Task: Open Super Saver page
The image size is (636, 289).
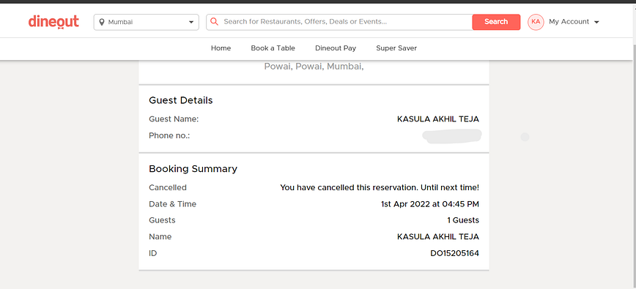Action: (396, 48)
